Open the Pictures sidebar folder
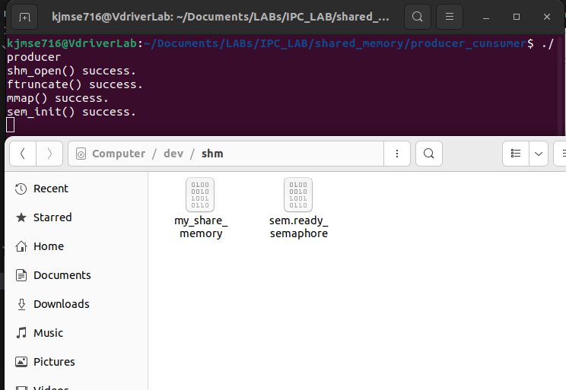 tap(54, 362)
